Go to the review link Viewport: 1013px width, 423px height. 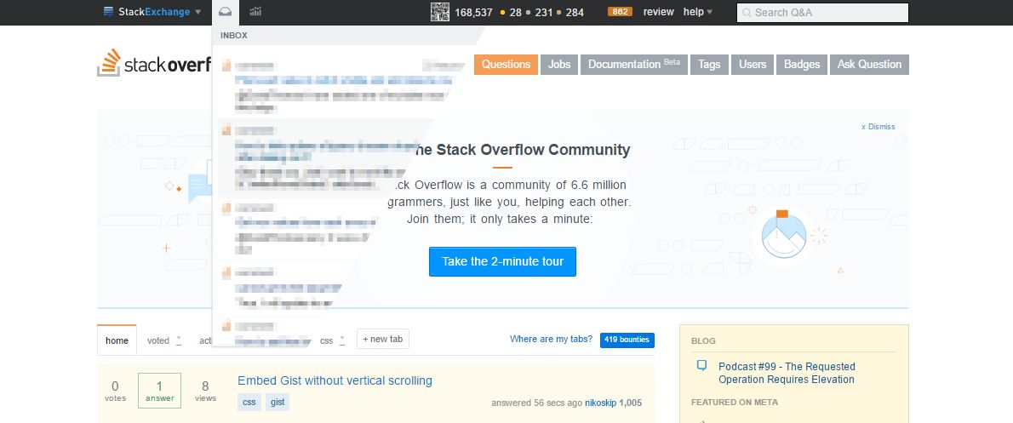(658, 12)
